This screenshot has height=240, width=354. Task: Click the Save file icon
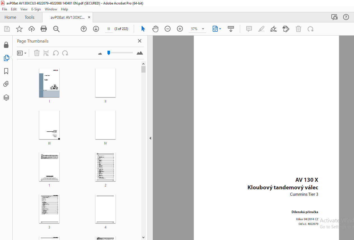pyautogui.click(x=7, y=29)
